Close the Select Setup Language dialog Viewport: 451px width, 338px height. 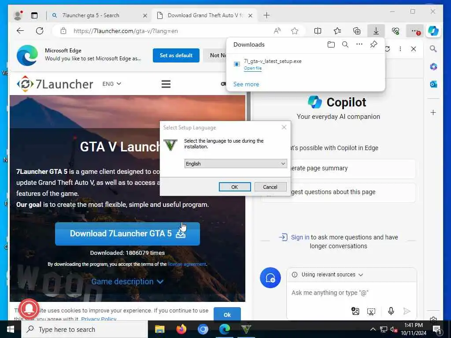(284, 127)
